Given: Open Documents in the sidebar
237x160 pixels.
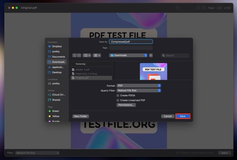Looking at the screenshot, I should click(57, 57).
